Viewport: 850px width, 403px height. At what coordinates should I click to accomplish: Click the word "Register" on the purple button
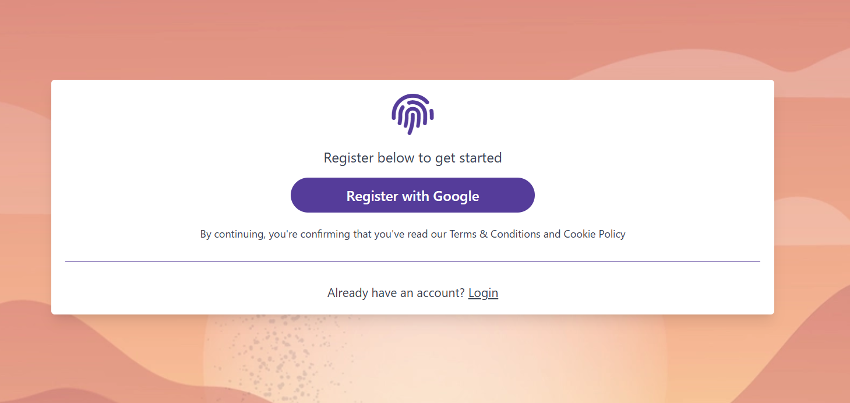(x=372, y=196)
